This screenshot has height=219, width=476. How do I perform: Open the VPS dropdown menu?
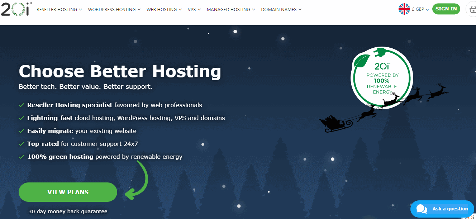click(194, 10)
